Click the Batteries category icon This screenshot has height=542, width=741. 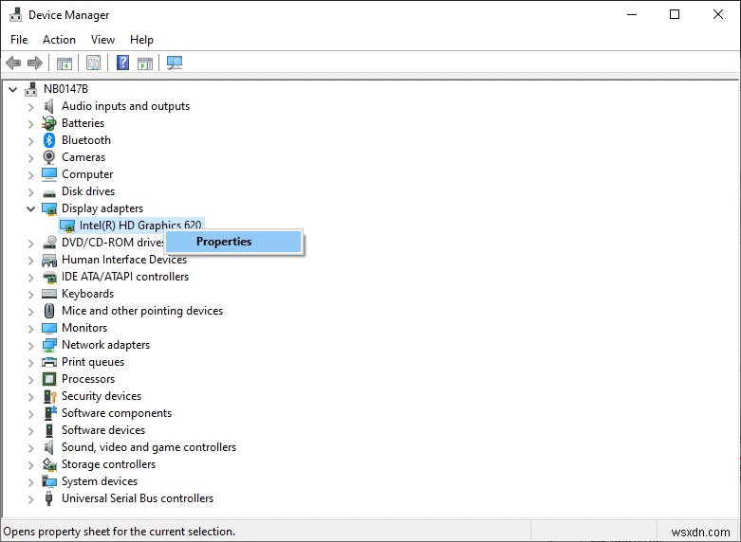click(49, 123)
